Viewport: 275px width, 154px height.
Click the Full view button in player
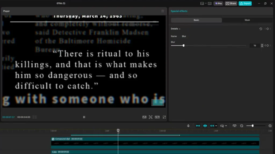coord(144,117)
